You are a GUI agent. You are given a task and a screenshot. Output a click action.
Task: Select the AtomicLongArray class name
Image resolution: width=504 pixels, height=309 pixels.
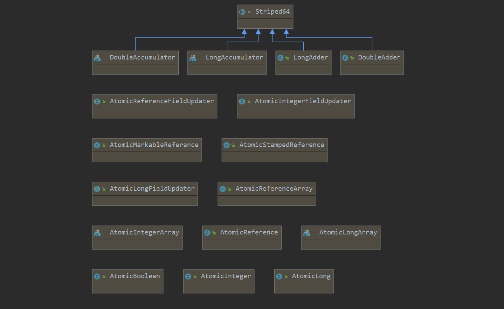click(x=348, y=232)
